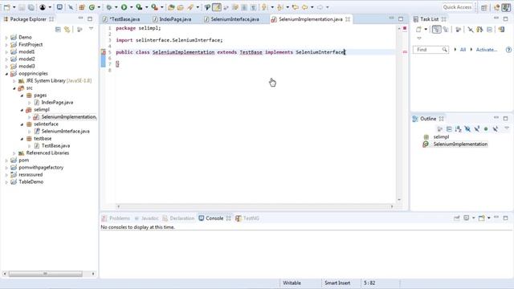Select SeleniumImplementation in the Outline view

[460, 144]
